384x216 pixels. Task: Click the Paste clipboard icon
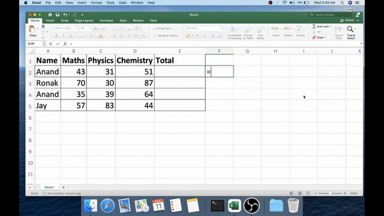tap(32, 29)
